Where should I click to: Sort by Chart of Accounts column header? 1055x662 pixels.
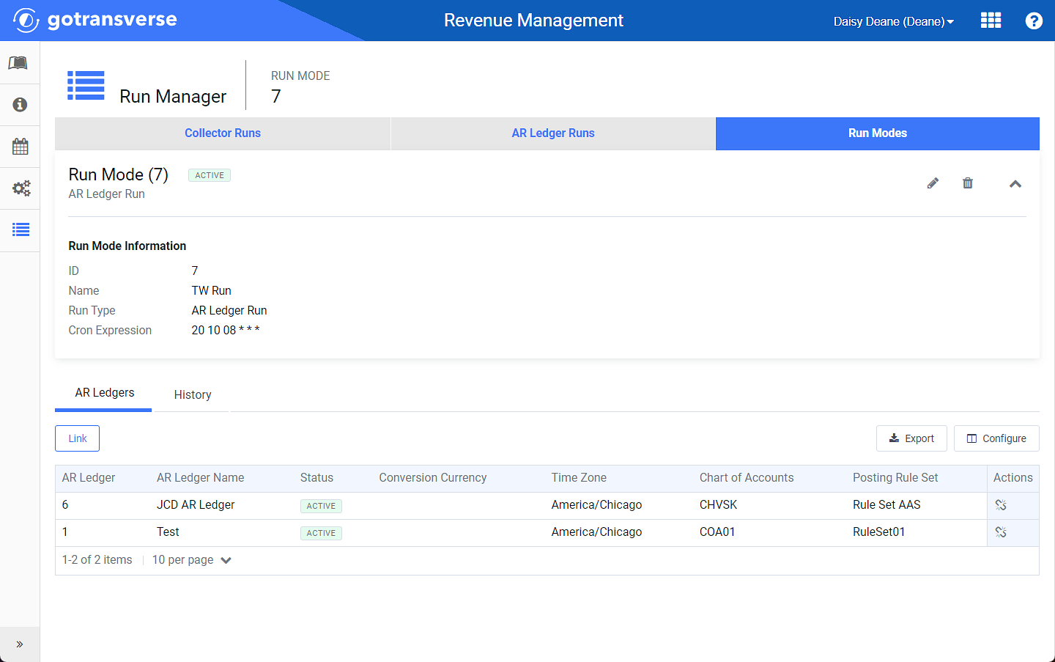(x=747, y=478)
